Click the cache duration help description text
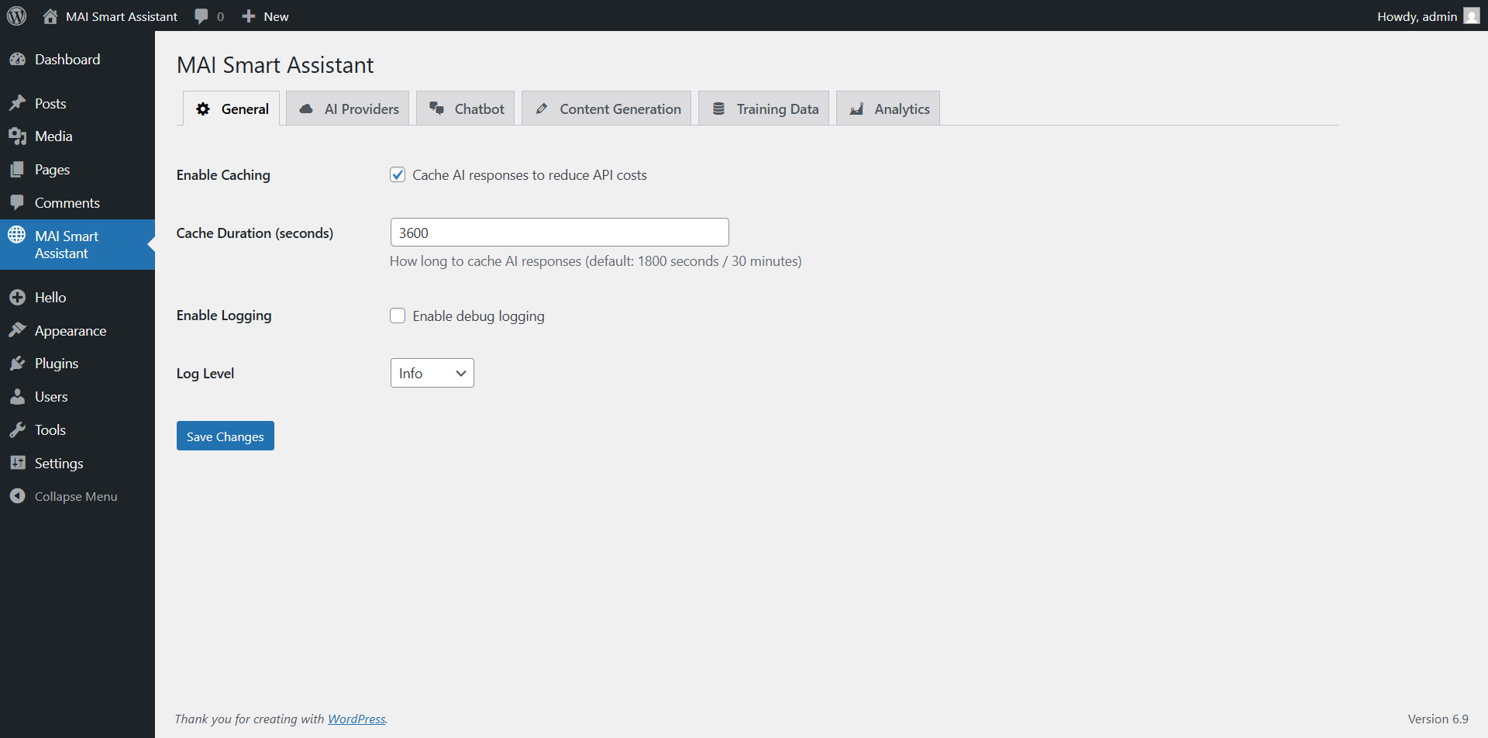 pos(596,261)
